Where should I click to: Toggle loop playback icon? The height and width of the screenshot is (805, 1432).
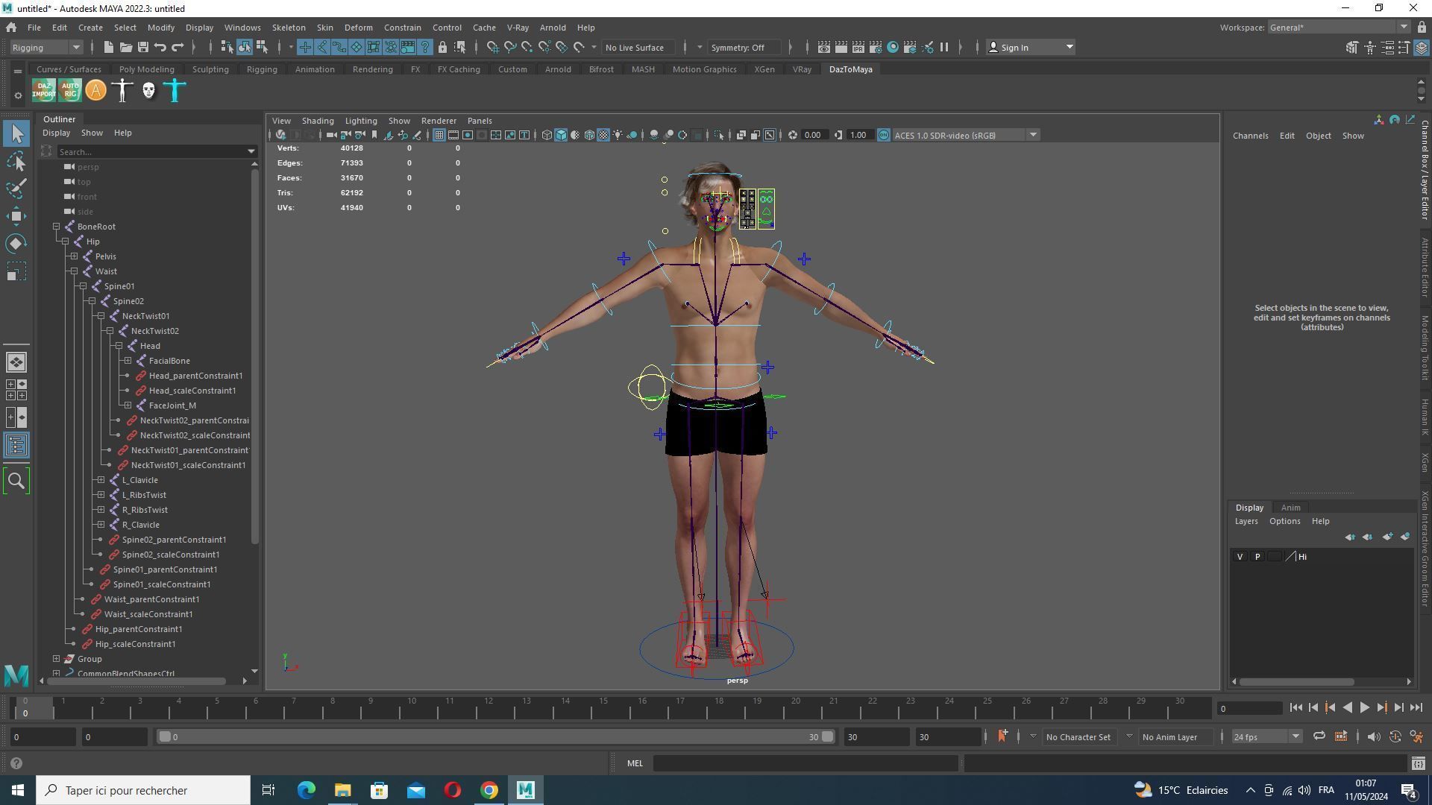coord(1319,736)
